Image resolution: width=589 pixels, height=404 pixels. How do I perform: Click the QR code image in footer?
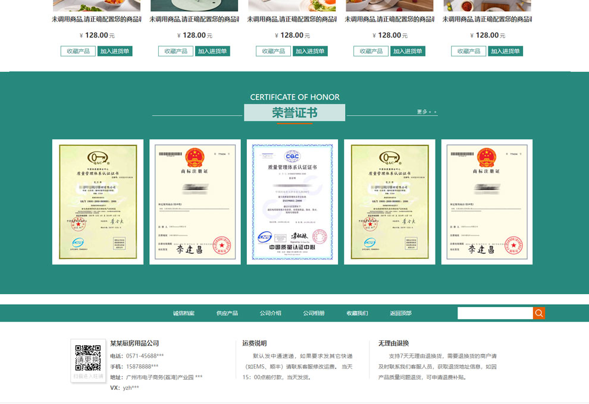[88, 358]
